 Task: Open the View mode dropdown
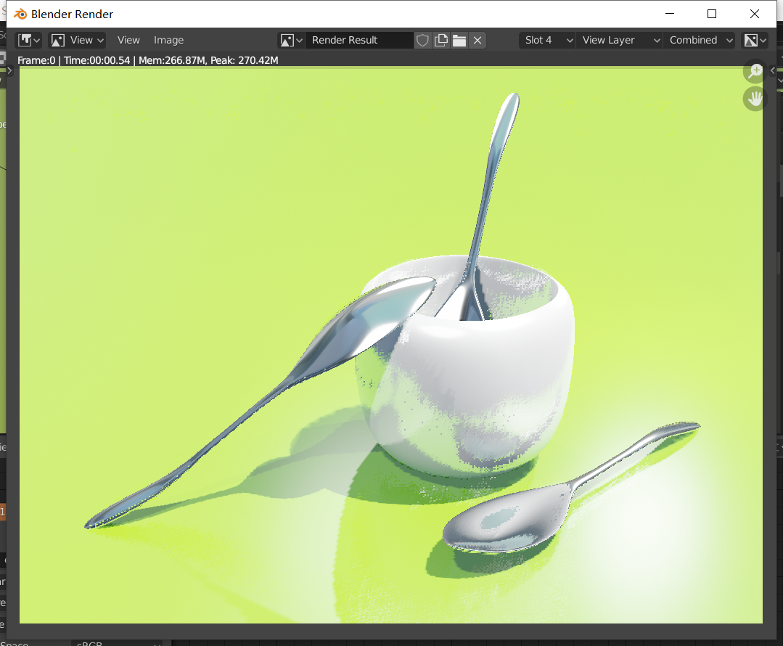tap(78, 40)
